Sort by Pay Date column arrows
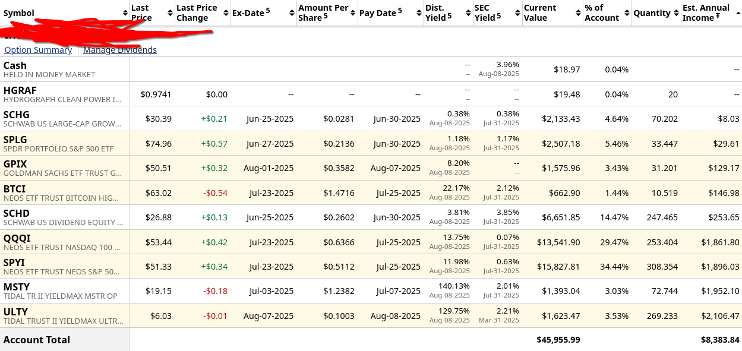This screenshot has height=351, width=742. point(418,13)
